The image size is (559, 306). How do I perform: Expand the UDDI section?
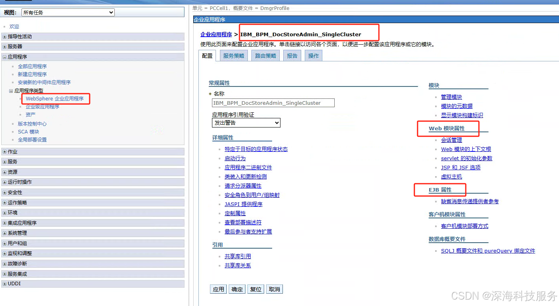pyautogui.click(x=5, y=284)
